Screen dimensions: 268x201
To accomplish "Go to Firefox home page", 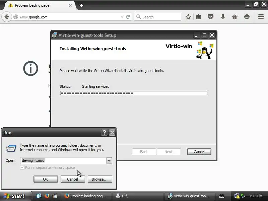I will [235, 17].
